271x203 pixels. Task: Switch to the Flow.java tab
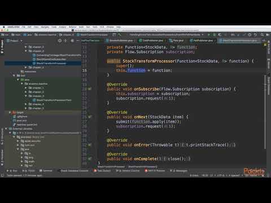coord(176,41)
